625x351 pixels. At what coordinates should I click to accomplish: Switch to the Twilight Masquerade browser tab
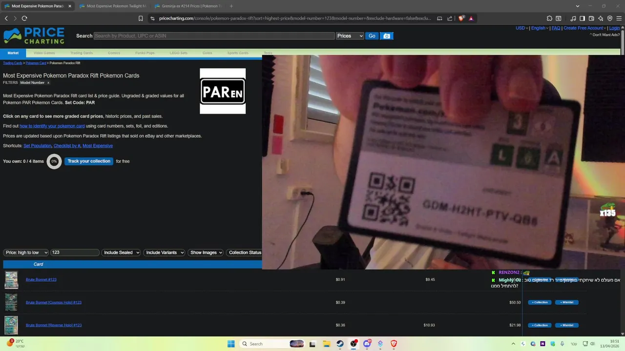[112, 6]
